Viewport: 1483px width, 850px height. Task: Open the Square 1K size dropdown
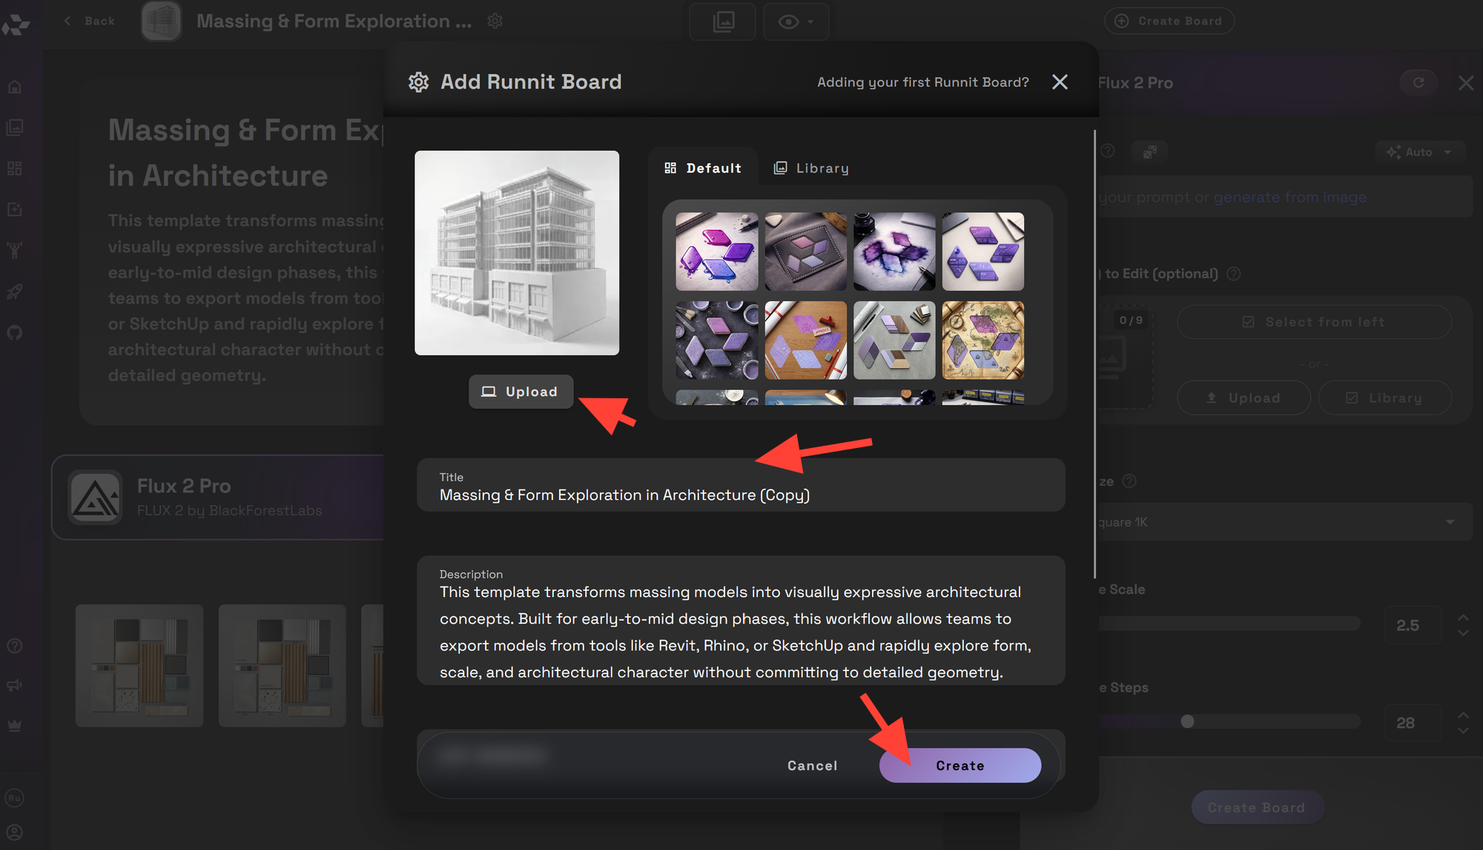[1283, 522]
